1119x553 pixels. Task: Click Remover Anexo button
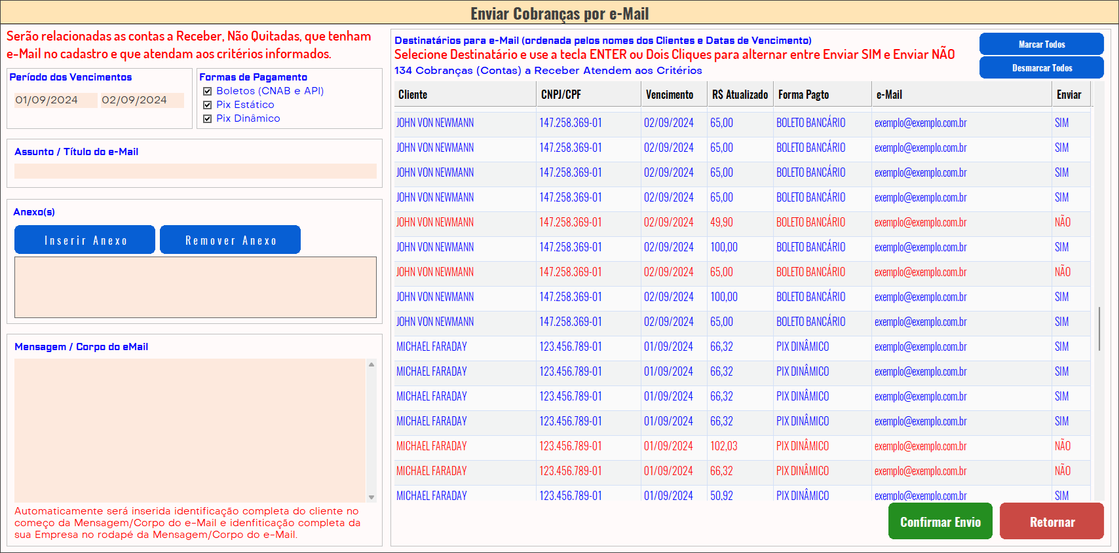(231, 240)
